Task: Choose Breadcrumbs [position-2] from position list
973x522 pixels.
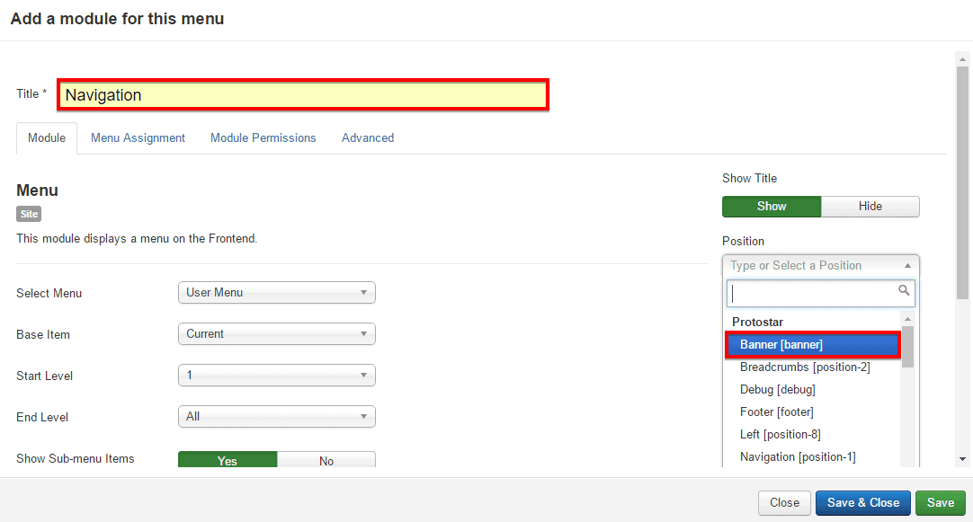Action: coord(805,367)
